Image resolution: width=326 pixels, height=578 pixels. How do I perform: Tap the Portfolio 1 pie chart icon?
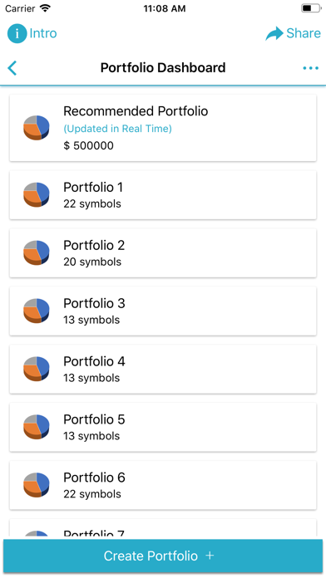tap(37, 194)
